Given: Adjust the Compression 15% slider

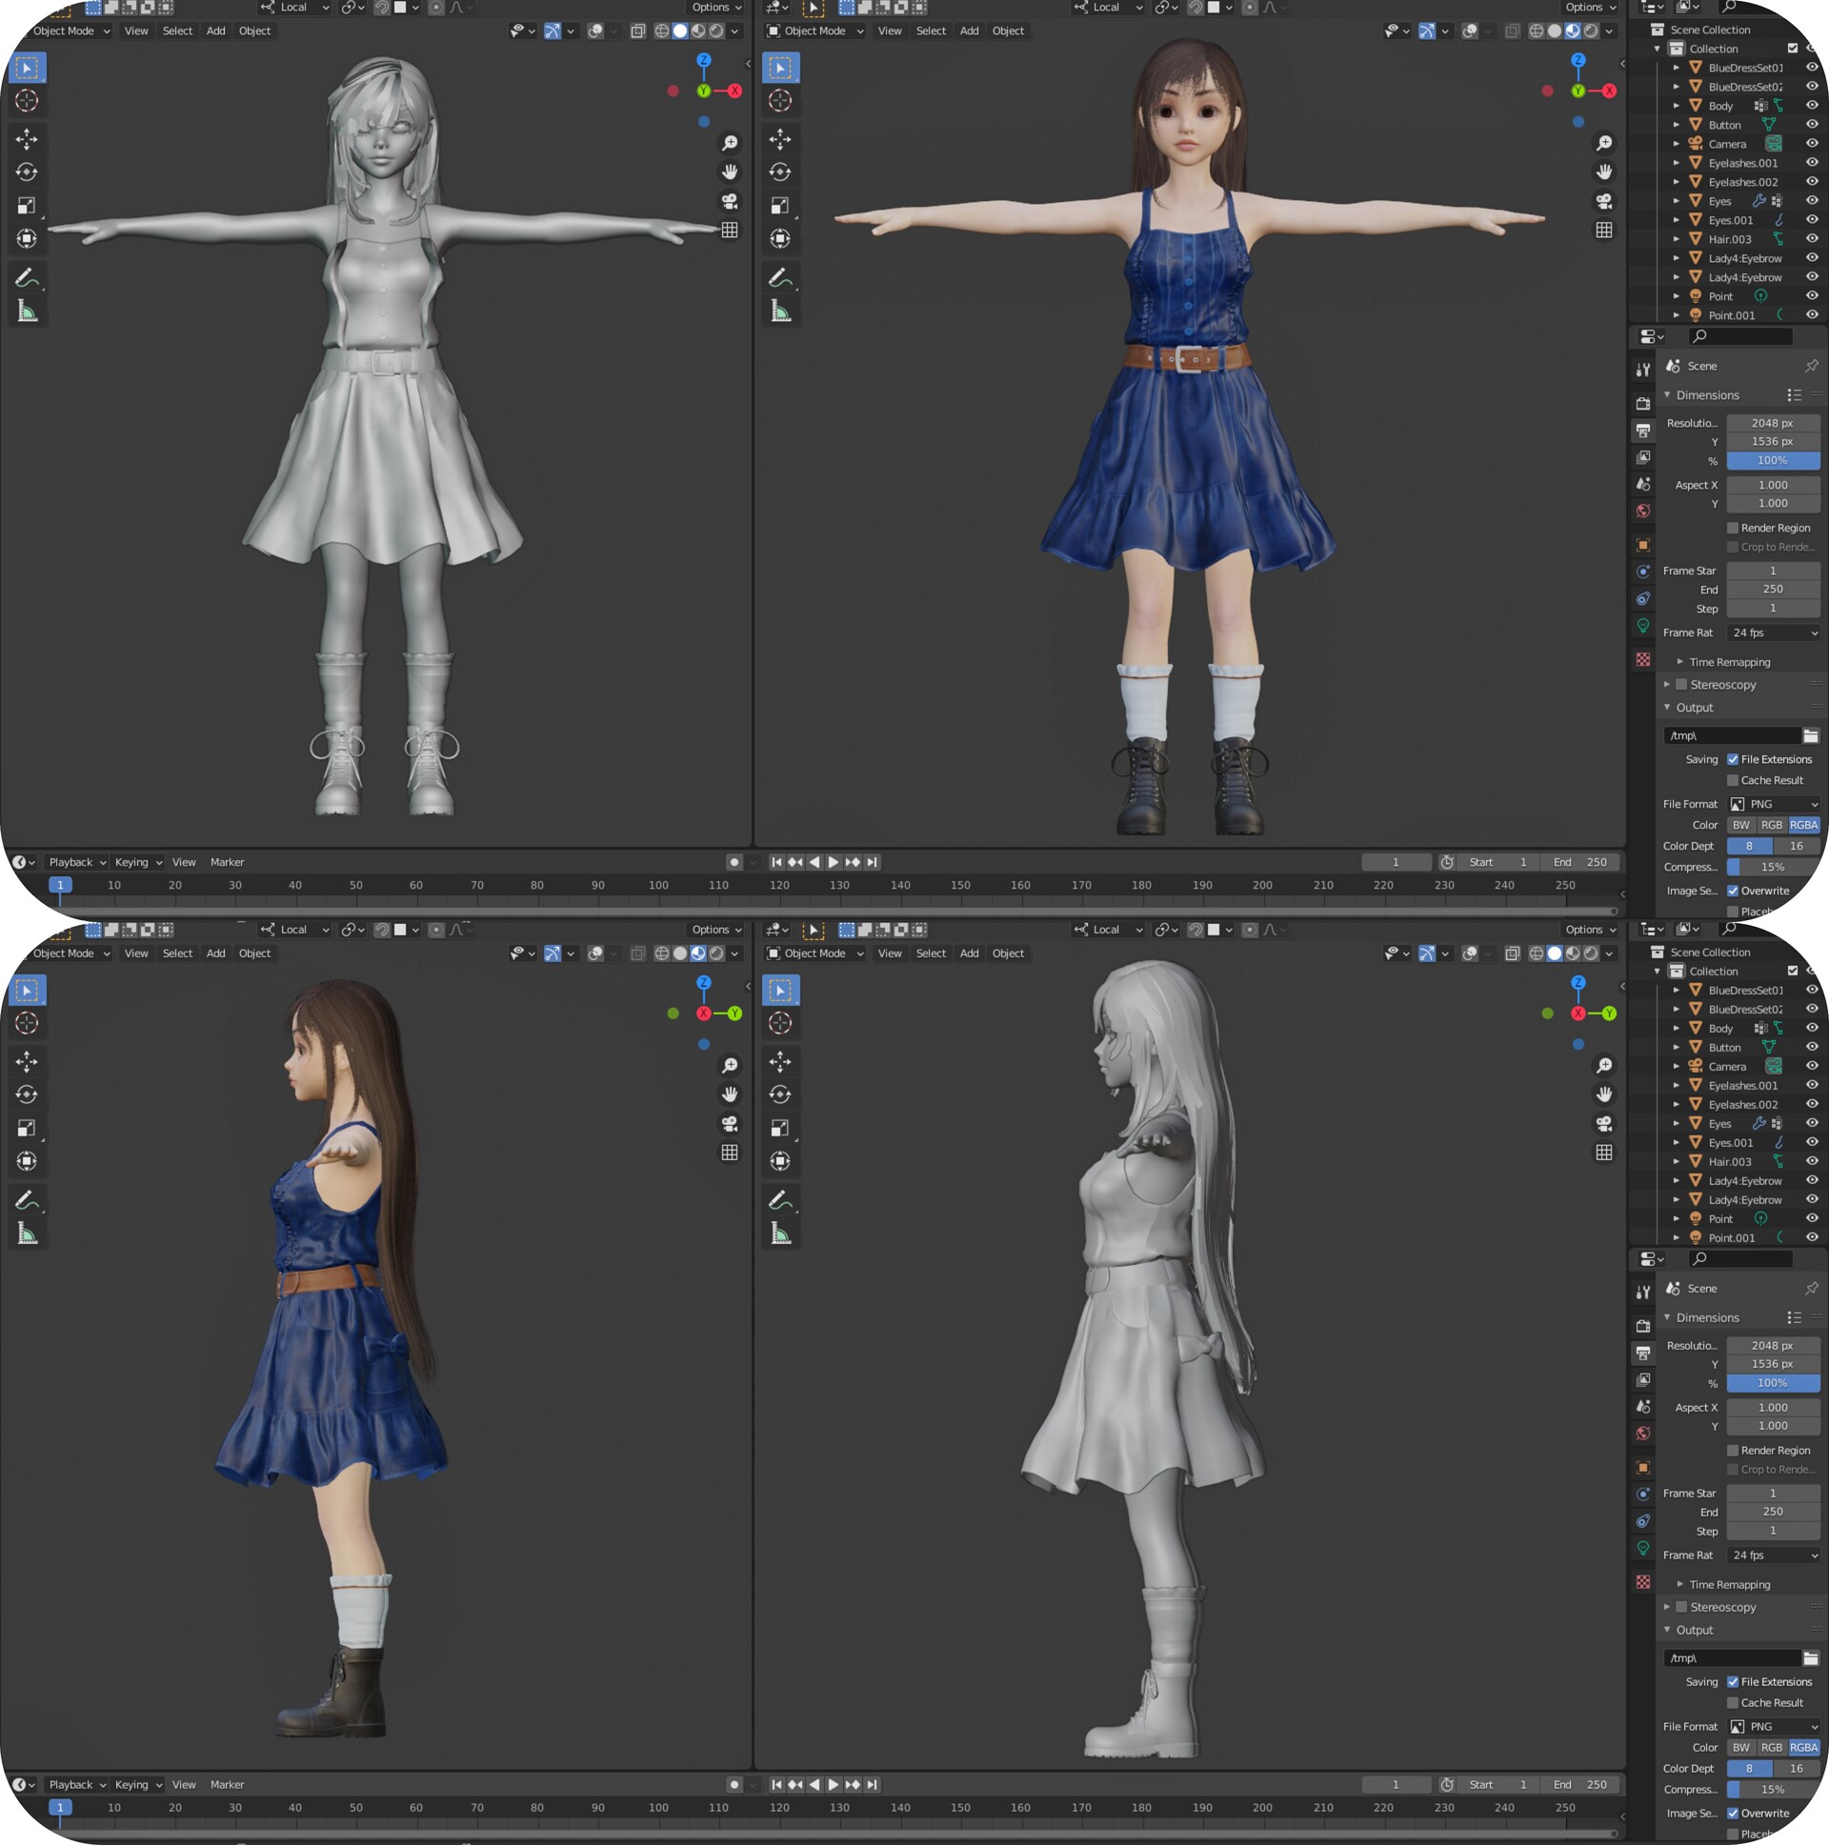Looking at the screenshot, I should [1773, 866].
